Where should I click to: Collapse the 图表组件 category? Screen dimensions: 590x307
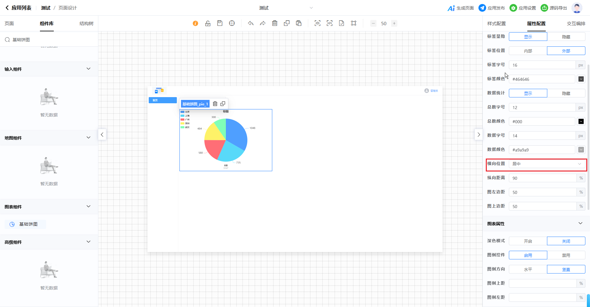tap(88, 207)
